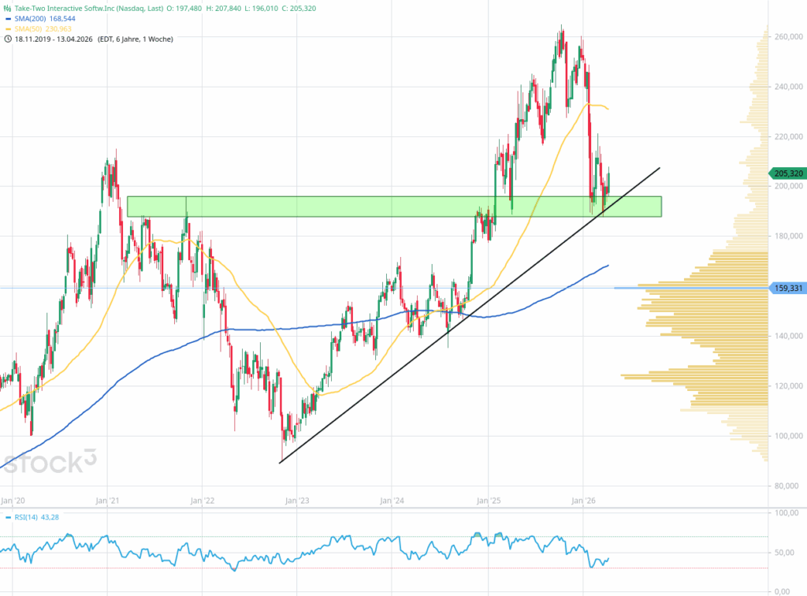This screenshot has width=807, height=596.
Task: Click the 205,320 current price tag
Action: click(x=787, y=173)
